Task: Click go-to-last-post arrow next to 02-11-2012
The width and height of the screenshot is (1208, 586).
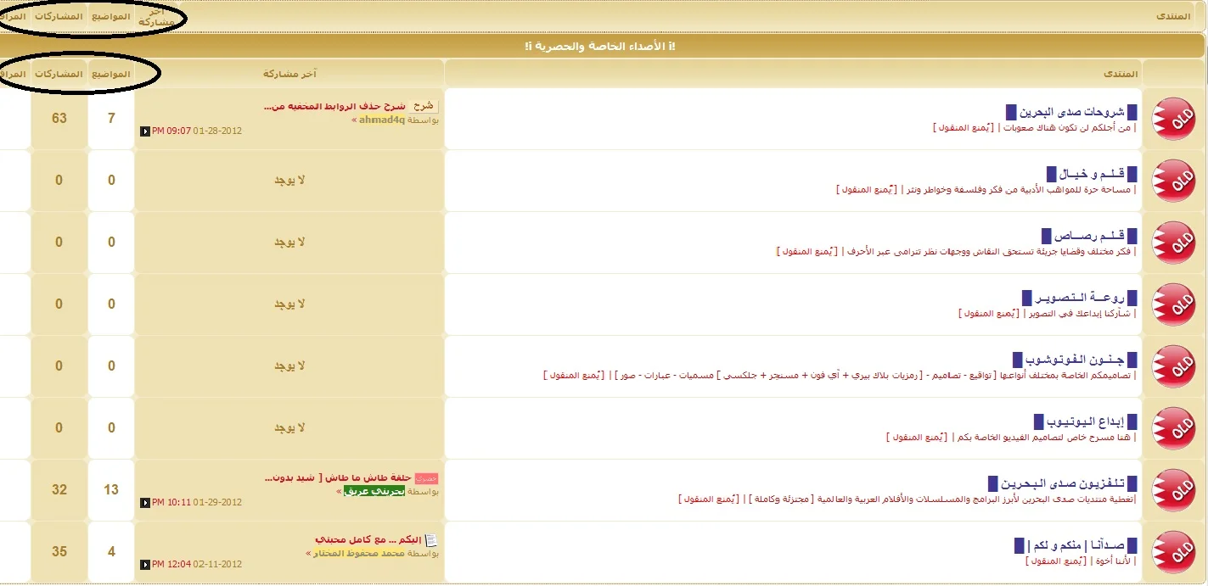Action: pyautogui.click(x=145, y=565)
